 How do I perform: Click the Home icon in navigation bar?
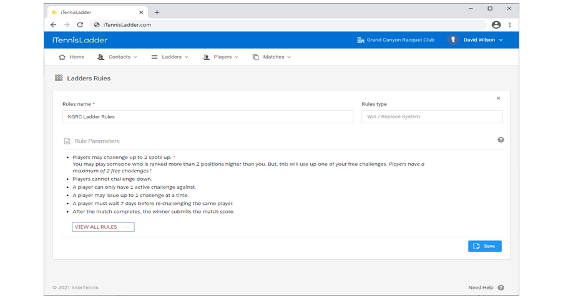click(x=62, y=57)
